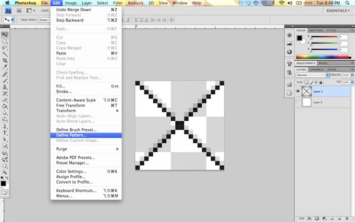Open the Essentials workspace switcher
The image size is (355, 222).
click(338, 11)
